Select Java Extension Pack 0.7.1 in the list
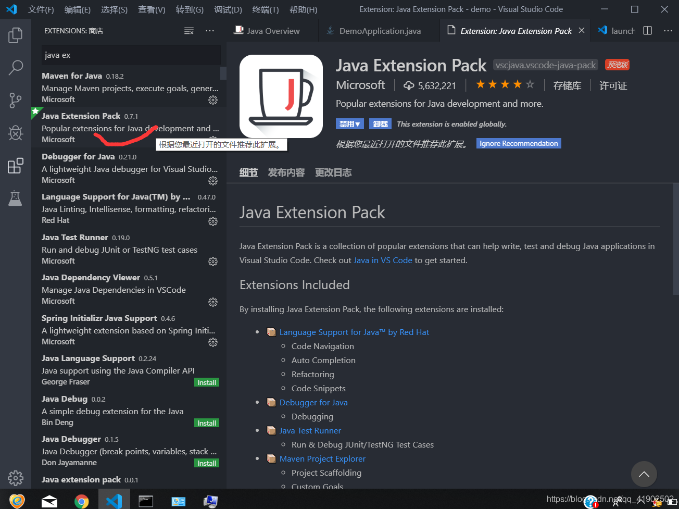 [129, 128]
